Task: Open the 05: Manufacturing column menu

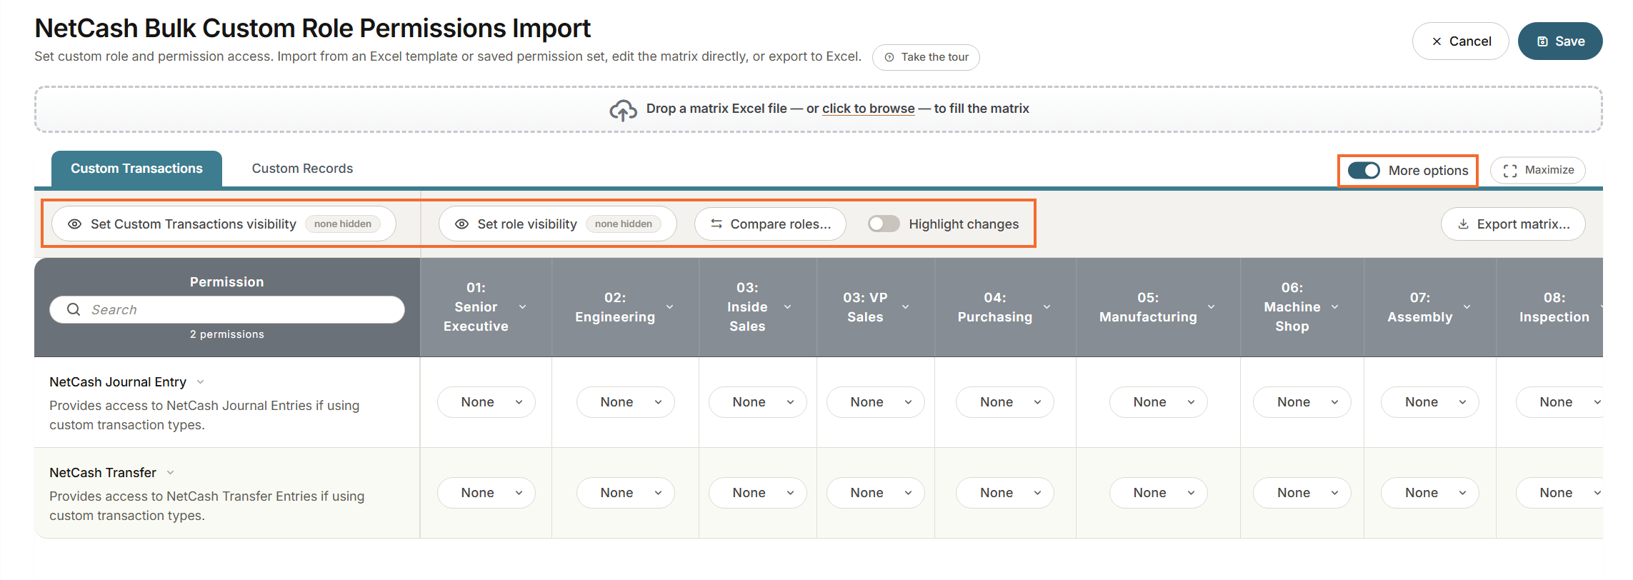Action: coord(1212,307)
